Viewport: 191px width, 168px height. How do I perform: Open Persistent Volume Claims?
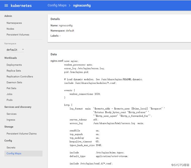(x=21, y=134)
